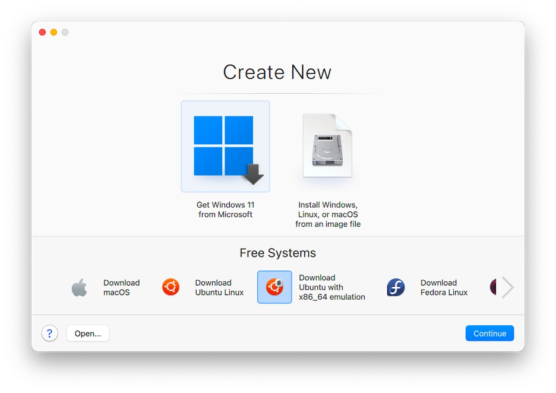
Task: Close the window with the red button
Action: [43, 32]
